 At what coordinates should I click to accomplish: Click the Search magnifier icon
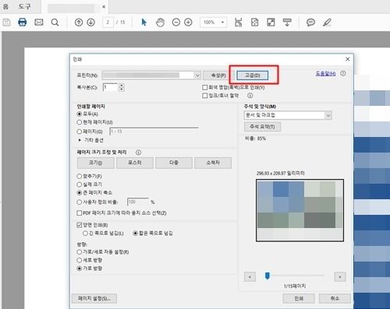coord(55,23)
